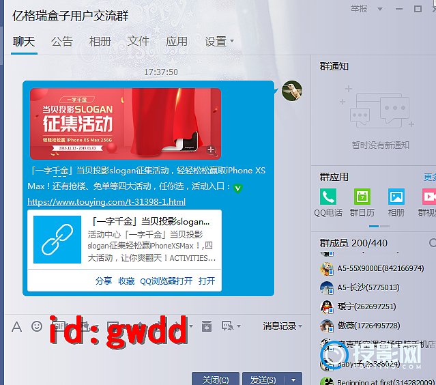The height and width of the screenshot is (385, 436).
Task: Click the 群通知 heading
Action: click(334, 66)
